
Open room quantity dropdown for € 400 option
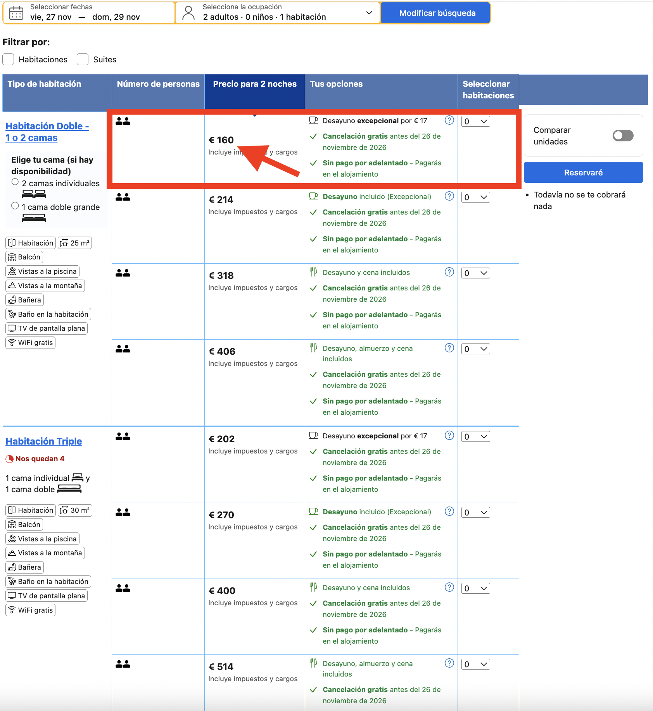coord(475,588)
